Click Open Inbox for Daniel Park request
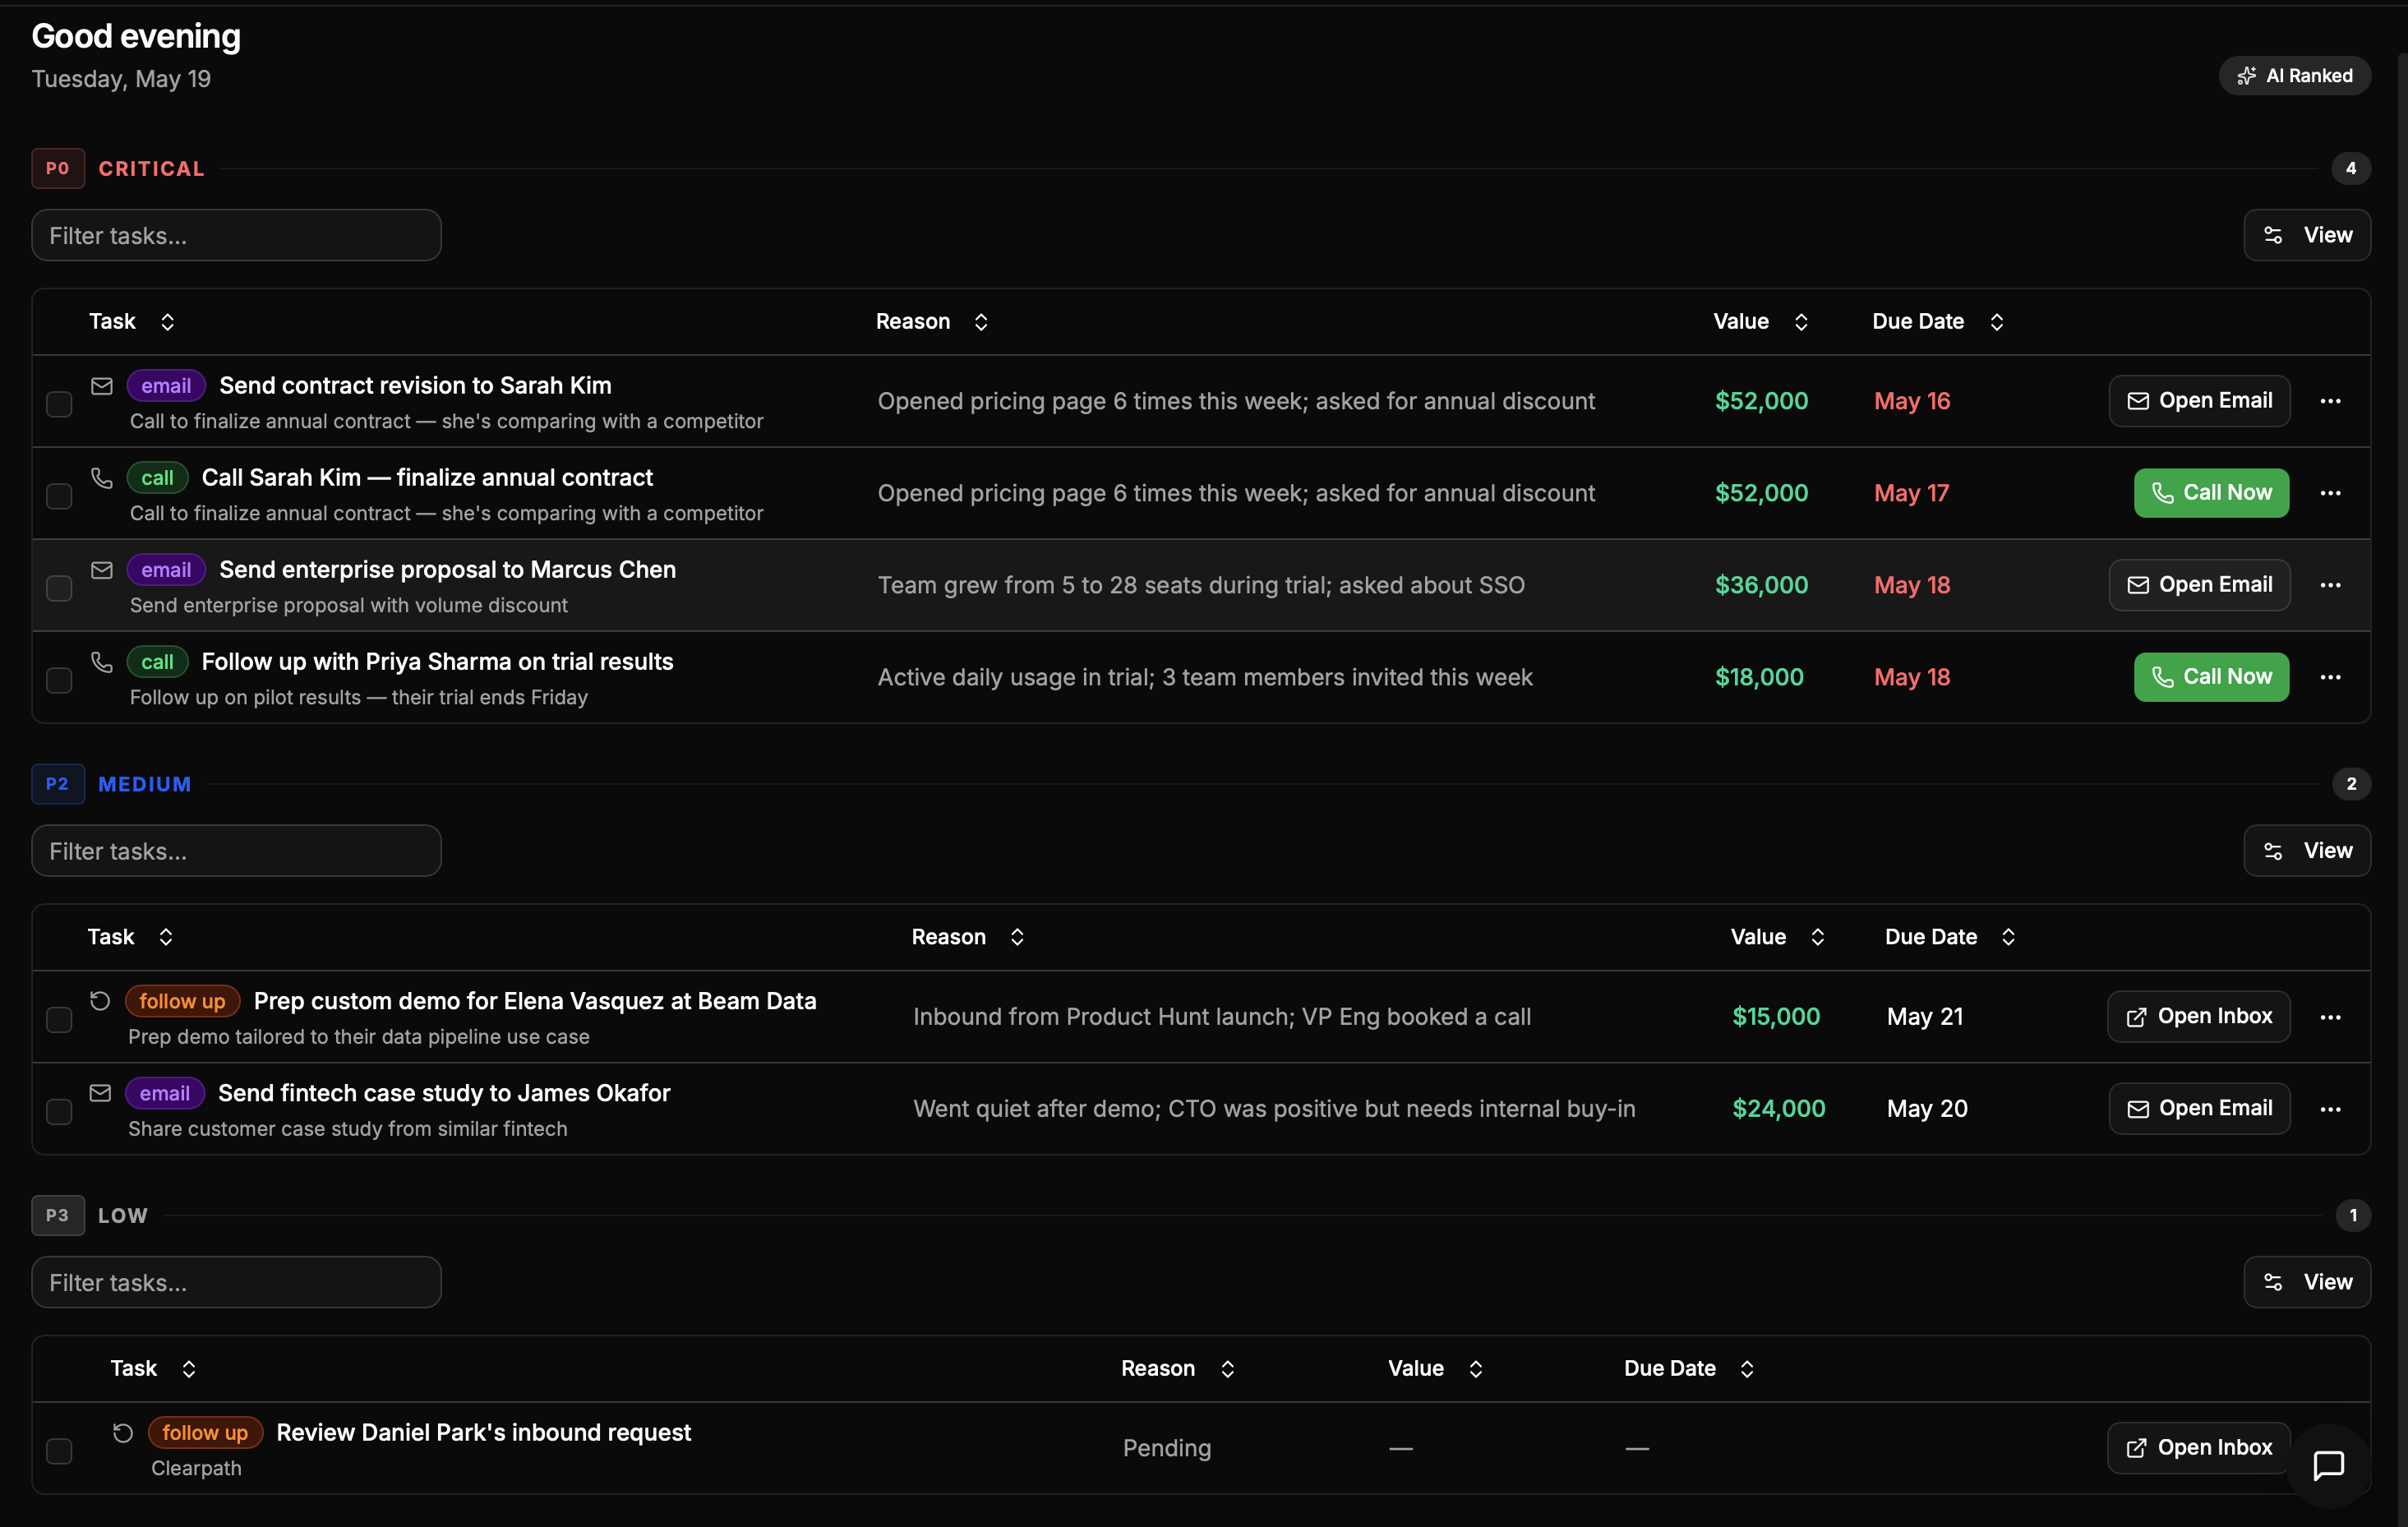The width and height of the screenshot is (2408, 1527). [x=2198, y=1448]
